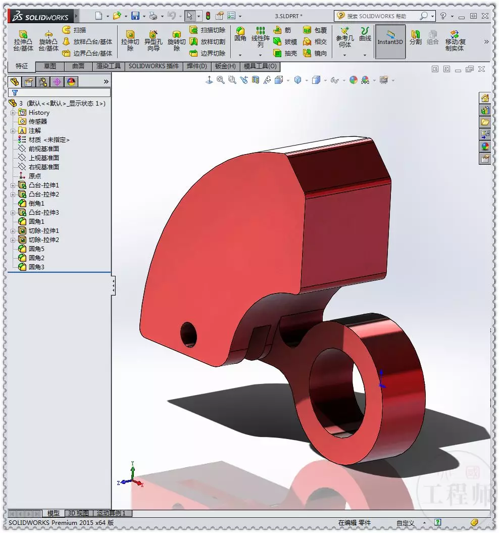The width and height of the screenshot is (499, 533).
Task: Select the Mirror (镜向) tool
Action: pyautogui.click(x=315, y=53)
